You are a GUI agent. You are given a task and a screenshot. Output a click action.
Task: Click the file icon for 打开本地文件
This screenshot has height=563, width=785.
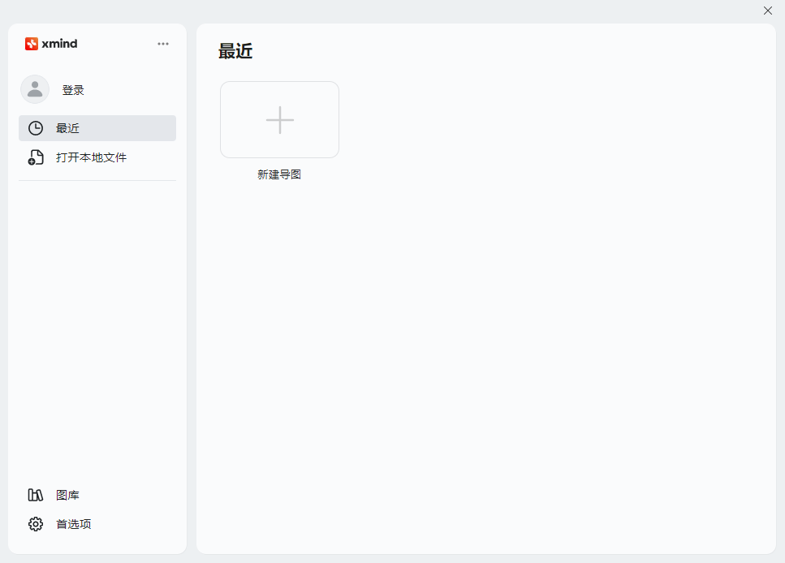(x=36, y=157)
